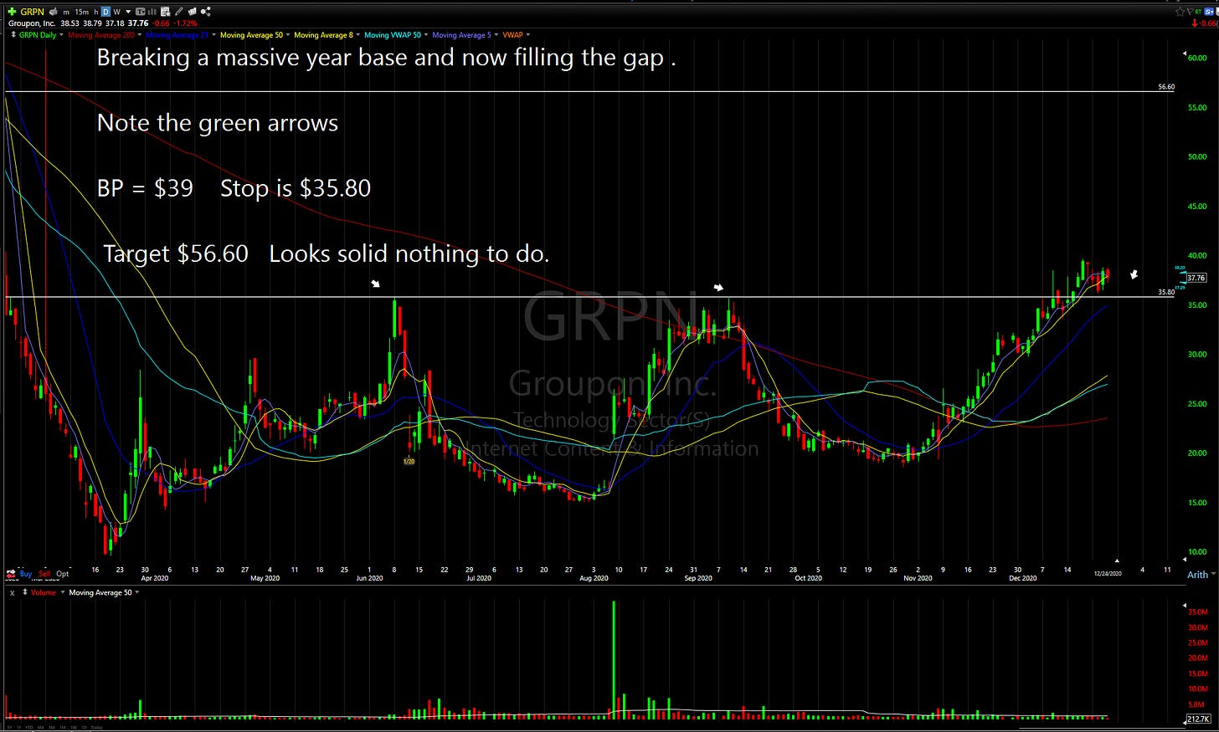
Task: Click the move handle beside Volume
Action: tap(25, 592)
